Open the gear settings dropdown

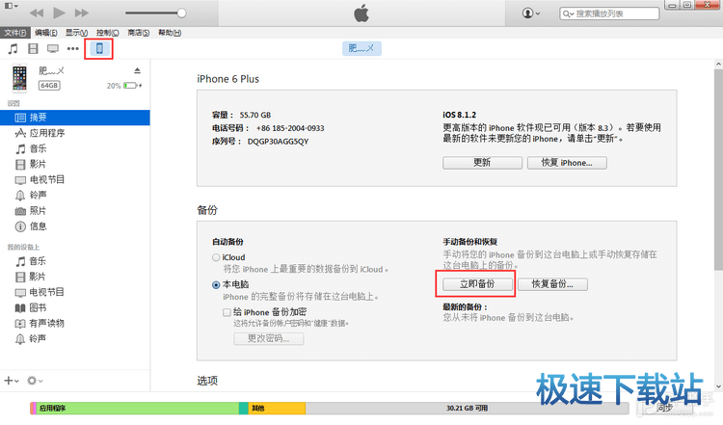tap(35, 381)
